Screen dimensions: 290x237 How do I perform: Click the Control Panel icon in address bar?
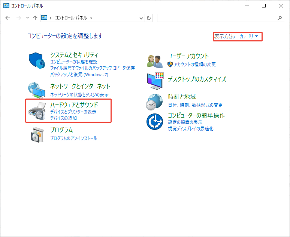44,18
